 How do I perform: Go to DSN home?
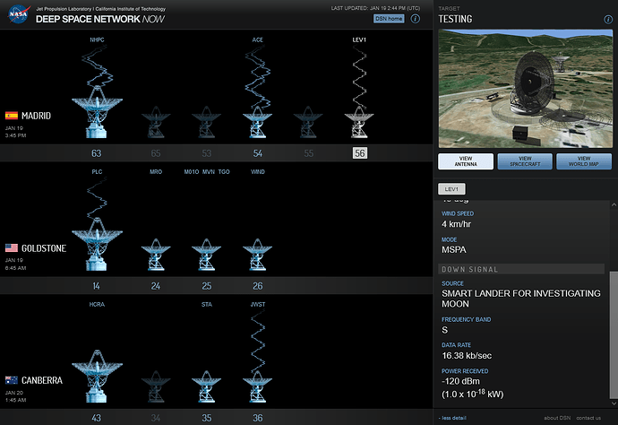(x=389, y=19)
